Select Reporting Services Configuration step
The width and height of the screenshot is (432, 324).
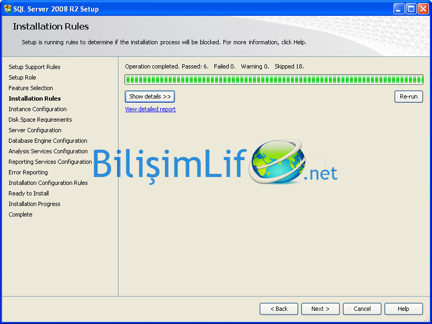(x=50, y=162)
